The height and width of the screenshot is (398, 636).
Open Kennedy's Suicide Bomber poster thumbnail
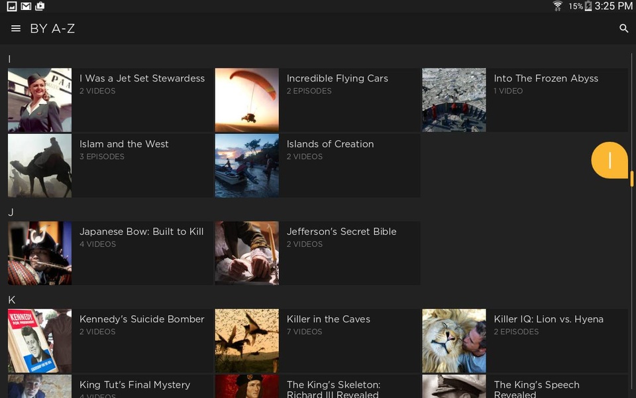[40, 341]
